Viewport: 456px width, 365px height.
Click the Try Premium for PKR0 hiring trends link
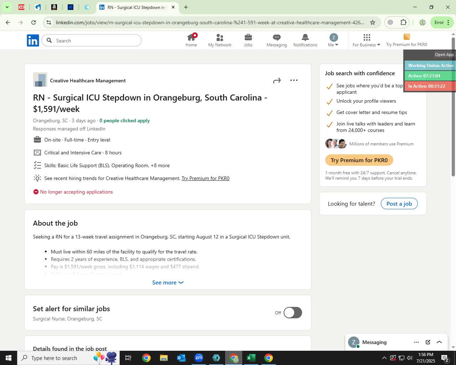(x=206, y=178)
